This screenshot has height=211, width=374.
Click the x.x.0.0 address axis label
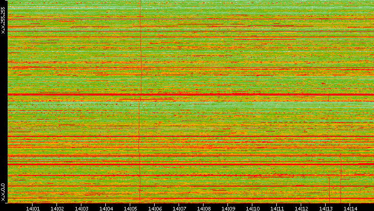coord(3,192)
